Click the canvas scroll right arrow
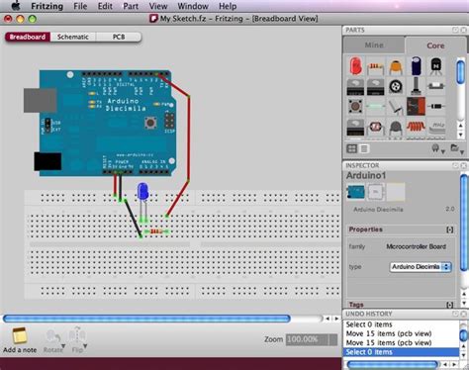The height and width of the screenshot is (370, 469). pyautogui.click(x=336, y=319)
